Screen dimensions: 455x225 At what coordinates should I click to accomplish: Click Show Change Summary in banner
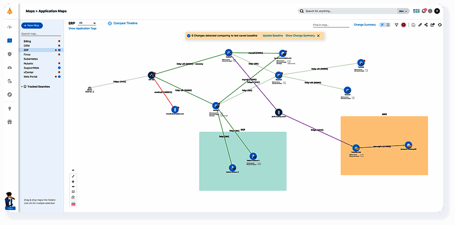coord(300,36)
